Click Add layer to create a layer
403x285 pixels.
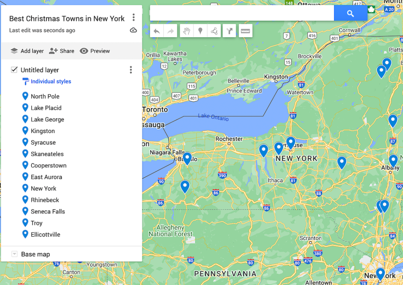tap(26, 51)
